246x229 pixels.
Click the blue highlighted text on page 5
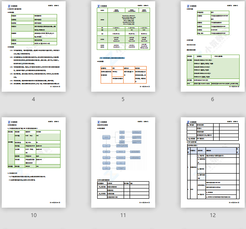(112, 58)
